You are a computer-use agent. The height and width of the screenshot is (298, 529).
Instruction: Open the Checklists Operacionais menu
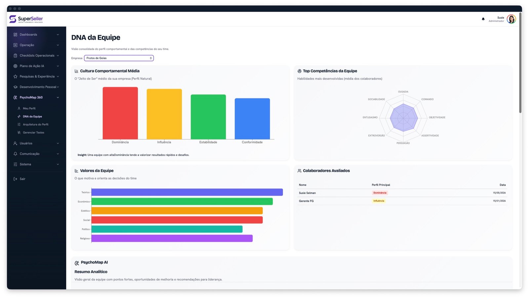(x=36, y=55)
